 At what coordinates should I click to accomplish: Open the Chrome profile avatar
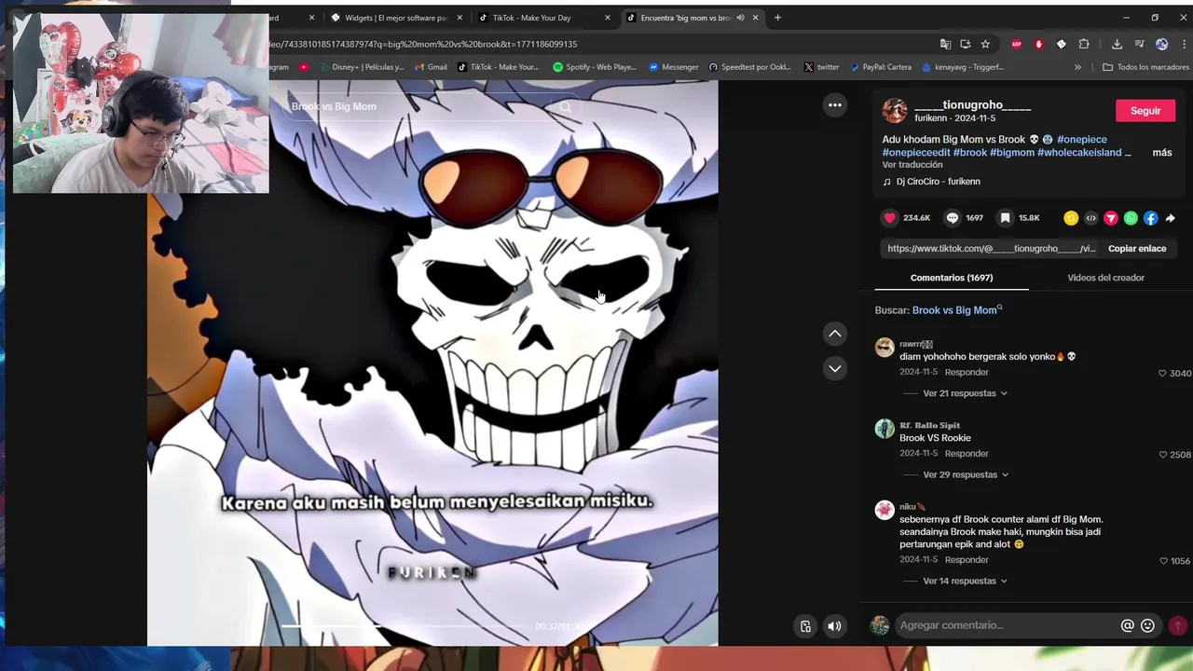[1161, 44]
